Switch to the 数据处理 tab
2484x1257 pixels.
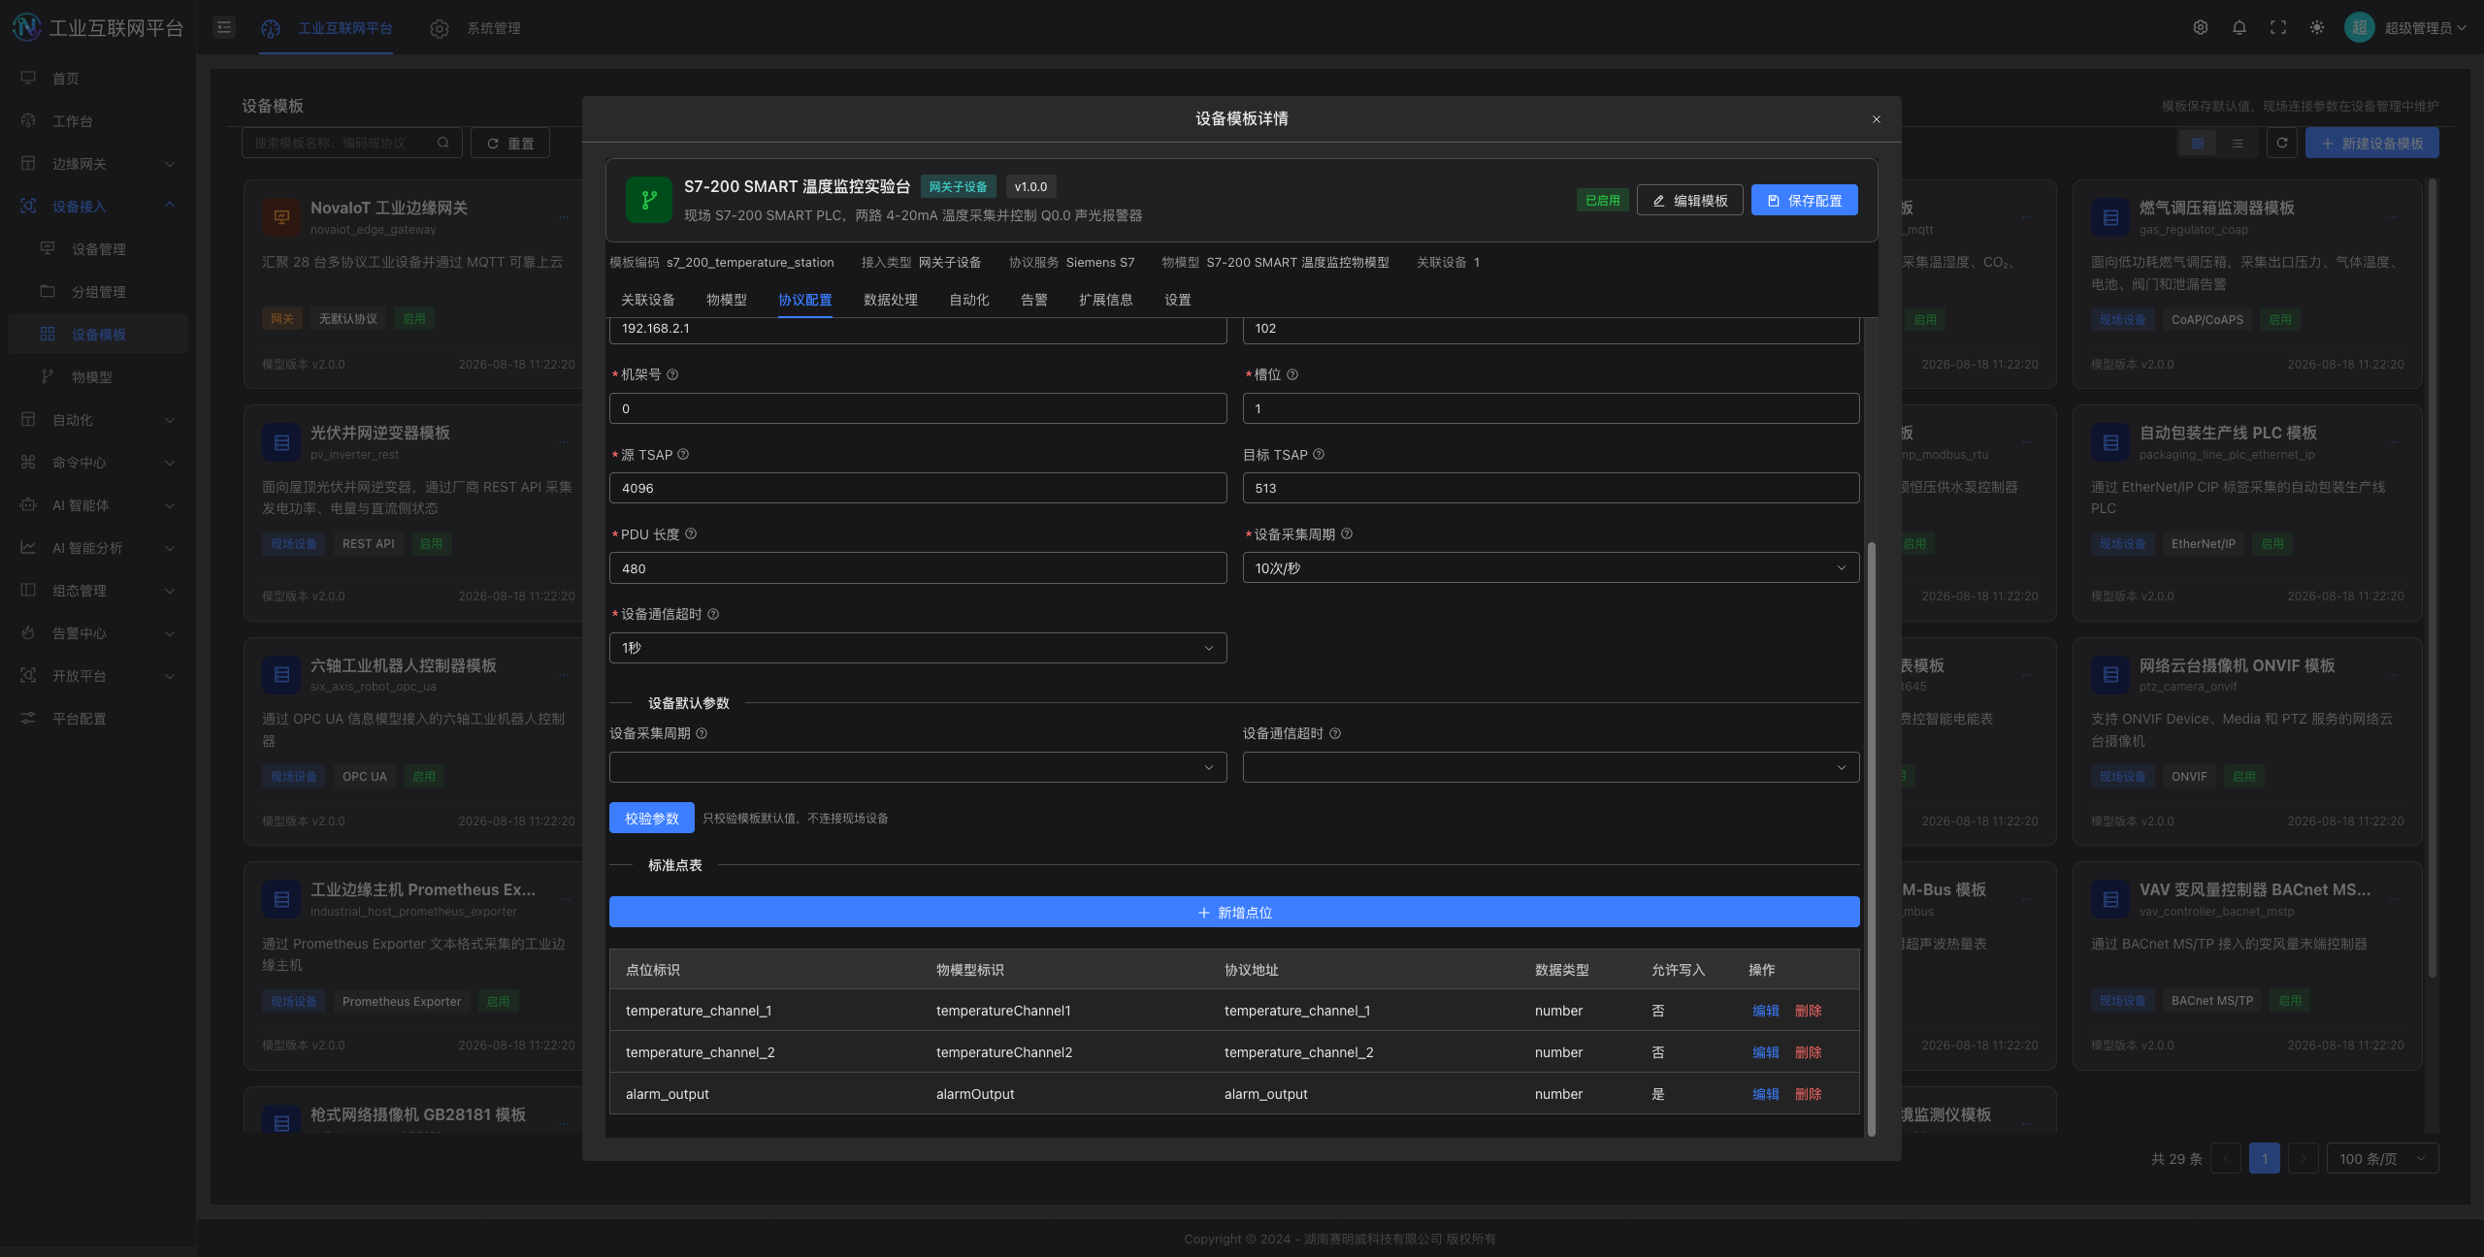pos(891,300)
